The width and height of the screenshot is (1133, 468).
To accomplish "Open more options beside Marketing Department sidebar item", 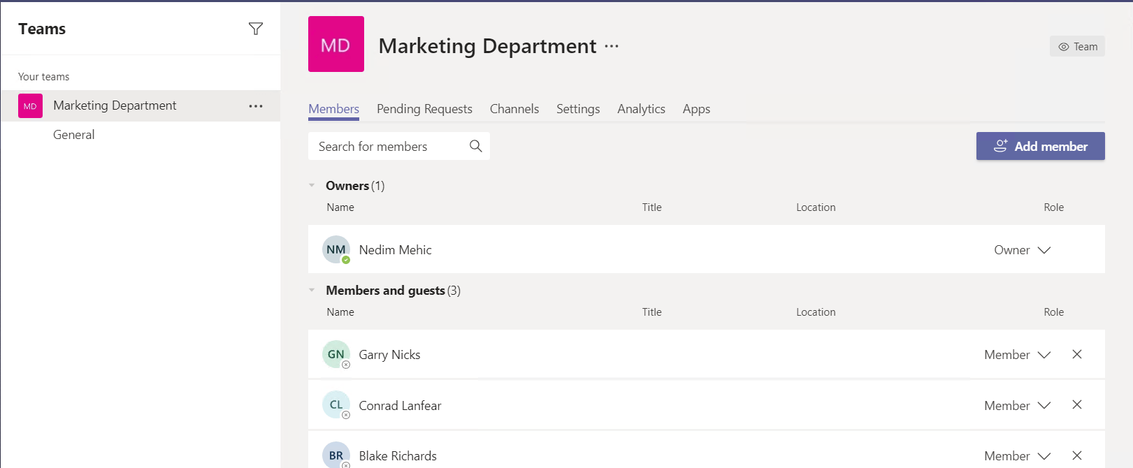I will [x=256, y=106].
